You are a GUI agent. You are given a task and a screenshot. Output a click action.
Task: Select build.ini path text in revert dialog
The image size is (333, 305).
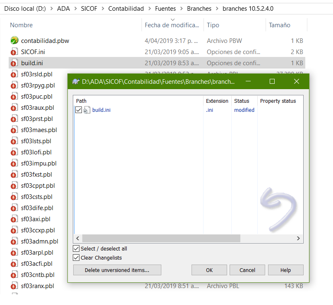click(101, 110)
